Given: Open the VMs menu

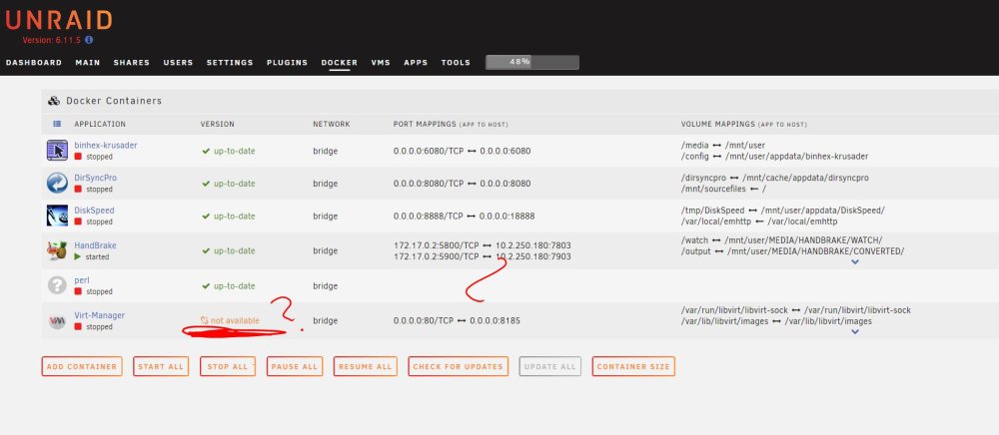Looking at the screenshot, I should pyautogui.click(x=381, y=62).
